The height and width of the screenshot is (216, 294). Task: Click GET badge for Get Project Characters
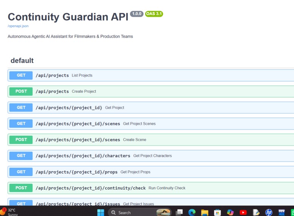(21, 156)
